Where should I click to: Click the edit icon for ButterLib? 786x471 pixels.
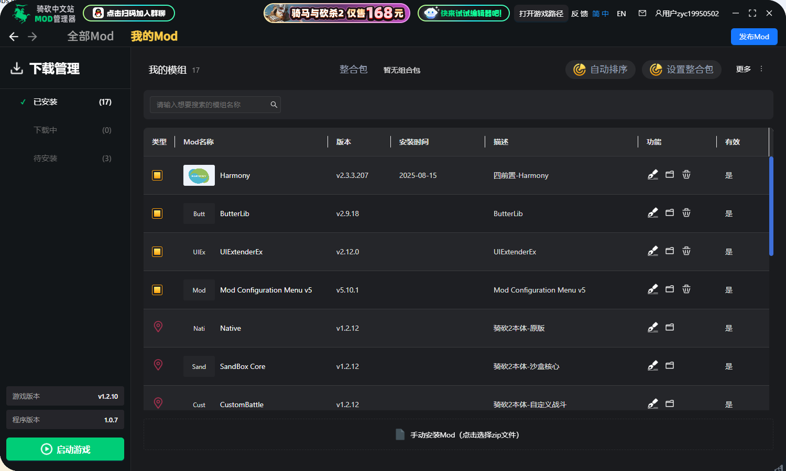(x=653, y=212)
